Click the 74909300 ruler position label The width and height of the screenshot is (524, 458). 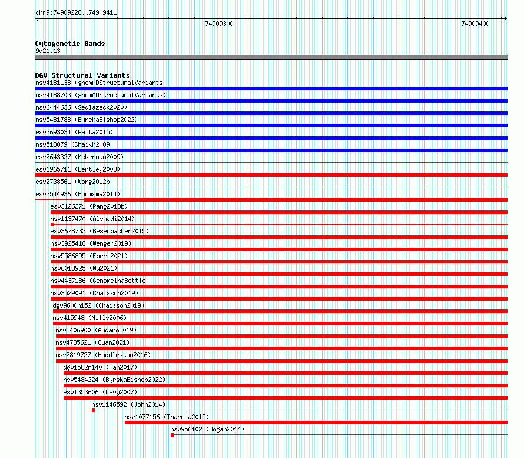point(219,24)
